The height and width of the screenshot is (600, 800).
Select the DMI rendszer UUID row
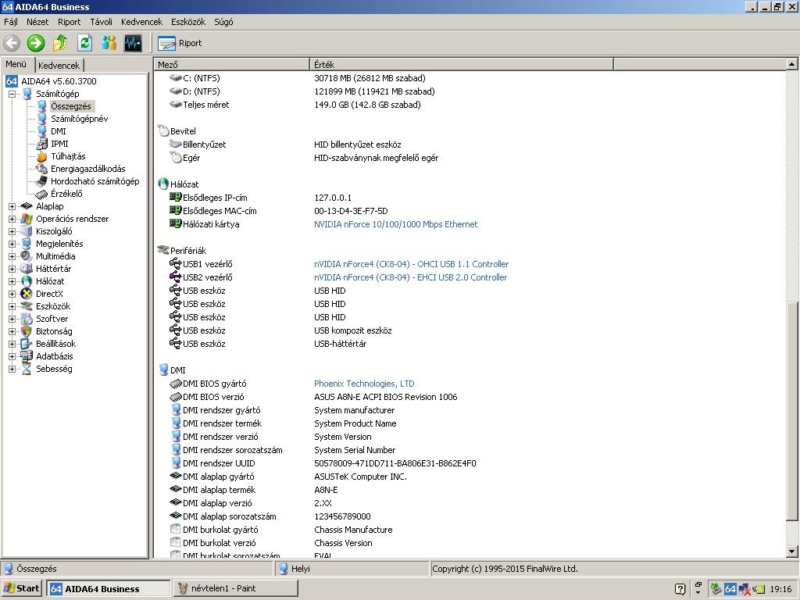coord(470,463)
